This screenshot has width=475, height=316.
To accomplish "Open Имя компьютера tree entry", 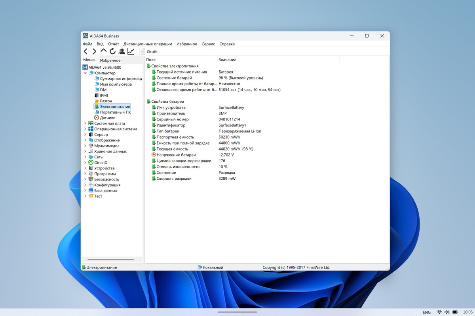I will 113,84.
